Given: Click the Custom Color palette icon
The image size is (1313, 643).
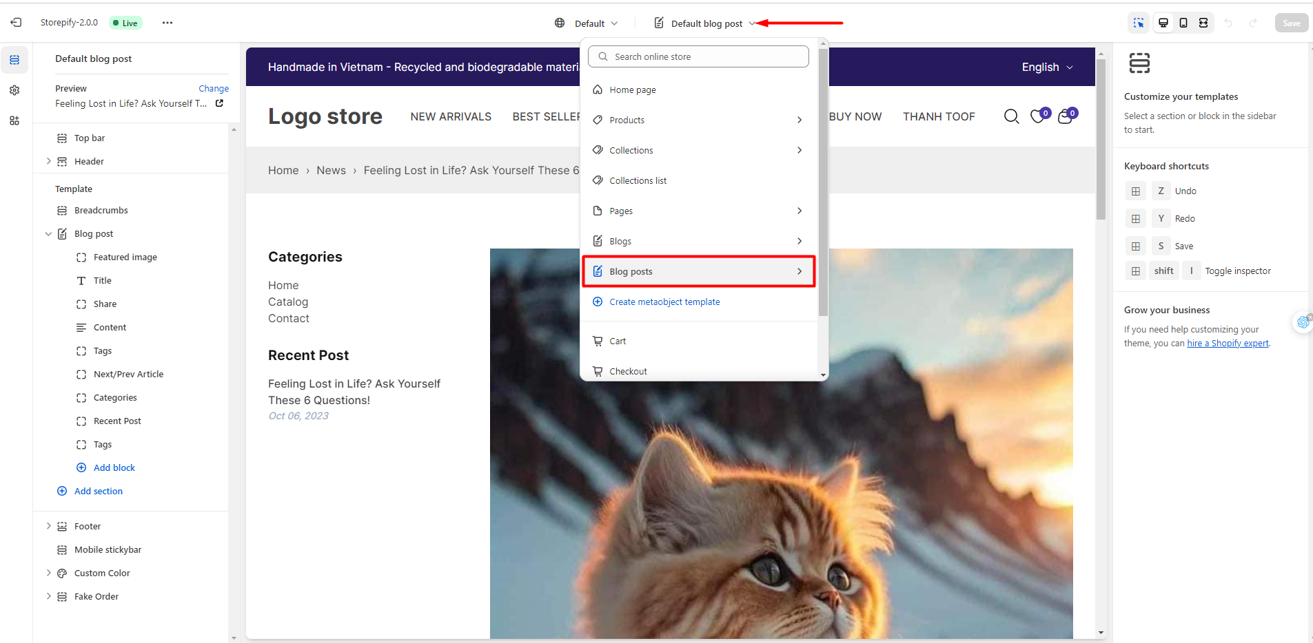Looking at the screenshot, I should click(x=62, y=573).
